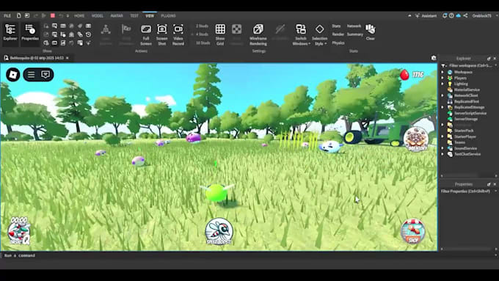Expand the SoundService node
The image size is (499, 281).
coord(442,148)
